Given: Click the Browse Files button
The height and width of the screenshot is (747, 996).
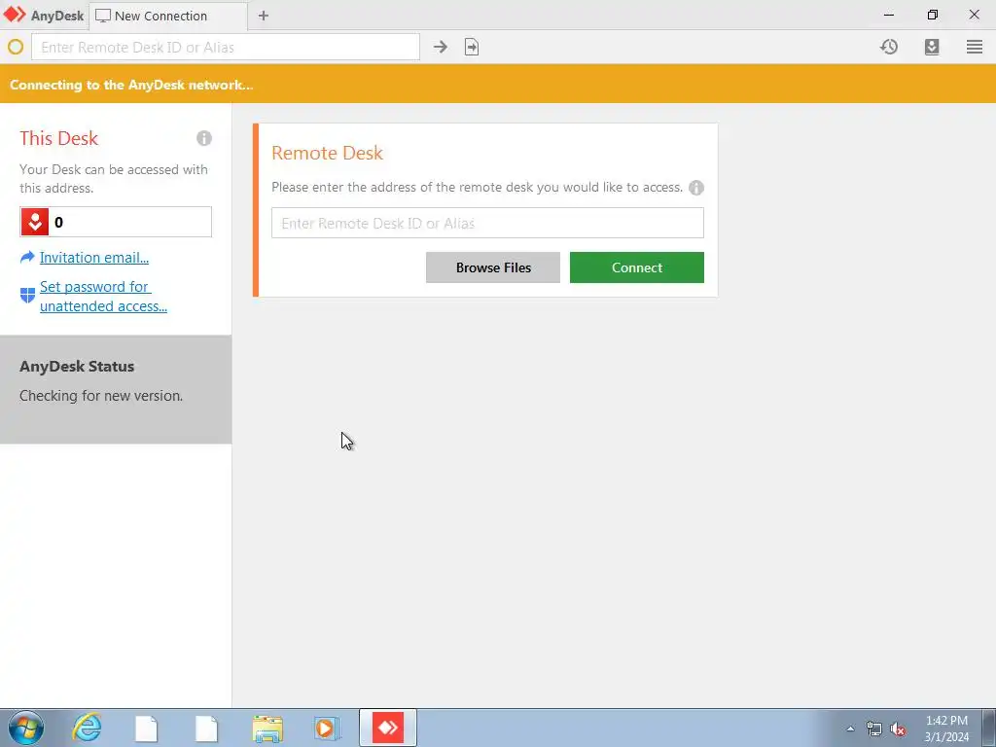Looking at the screenshot, I should 493,267.
